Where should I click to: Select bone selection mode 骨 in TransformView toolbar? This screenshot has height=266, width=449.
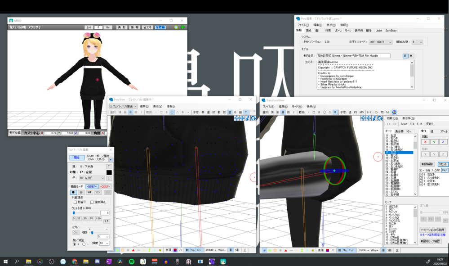point(283,112)
